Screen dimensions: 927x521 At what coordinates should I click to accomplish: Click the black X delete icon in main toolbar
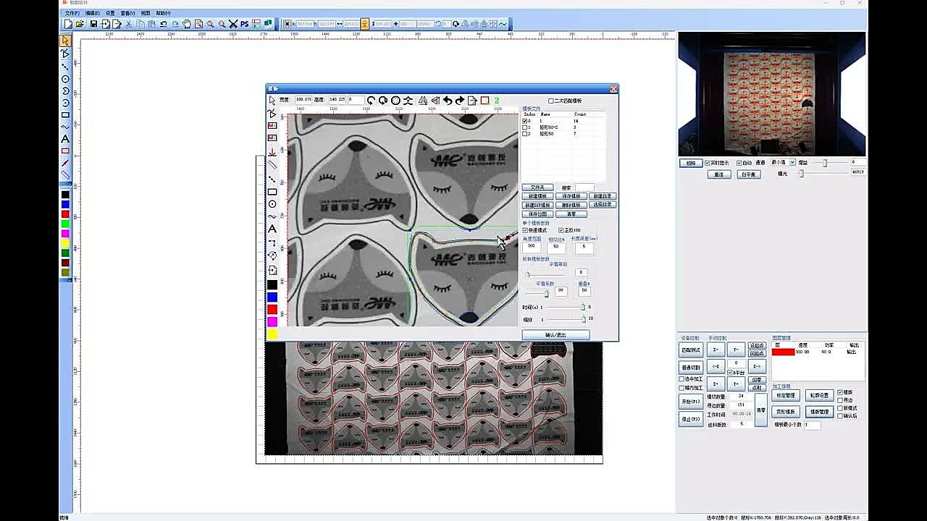(233, 24)
